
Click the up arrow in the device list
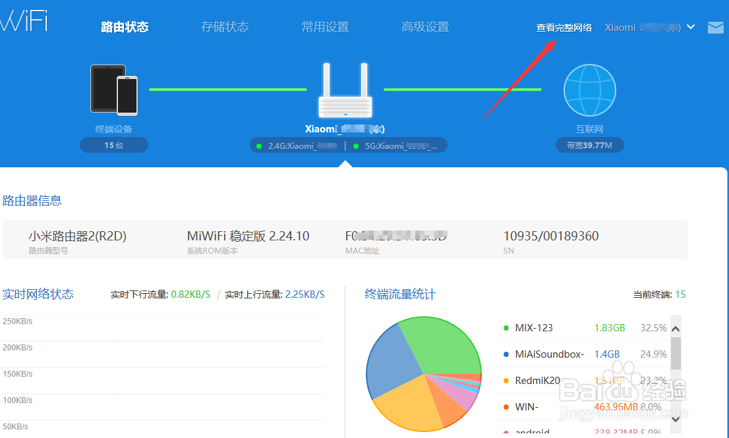pyautogui.click(x=676, y=329)
